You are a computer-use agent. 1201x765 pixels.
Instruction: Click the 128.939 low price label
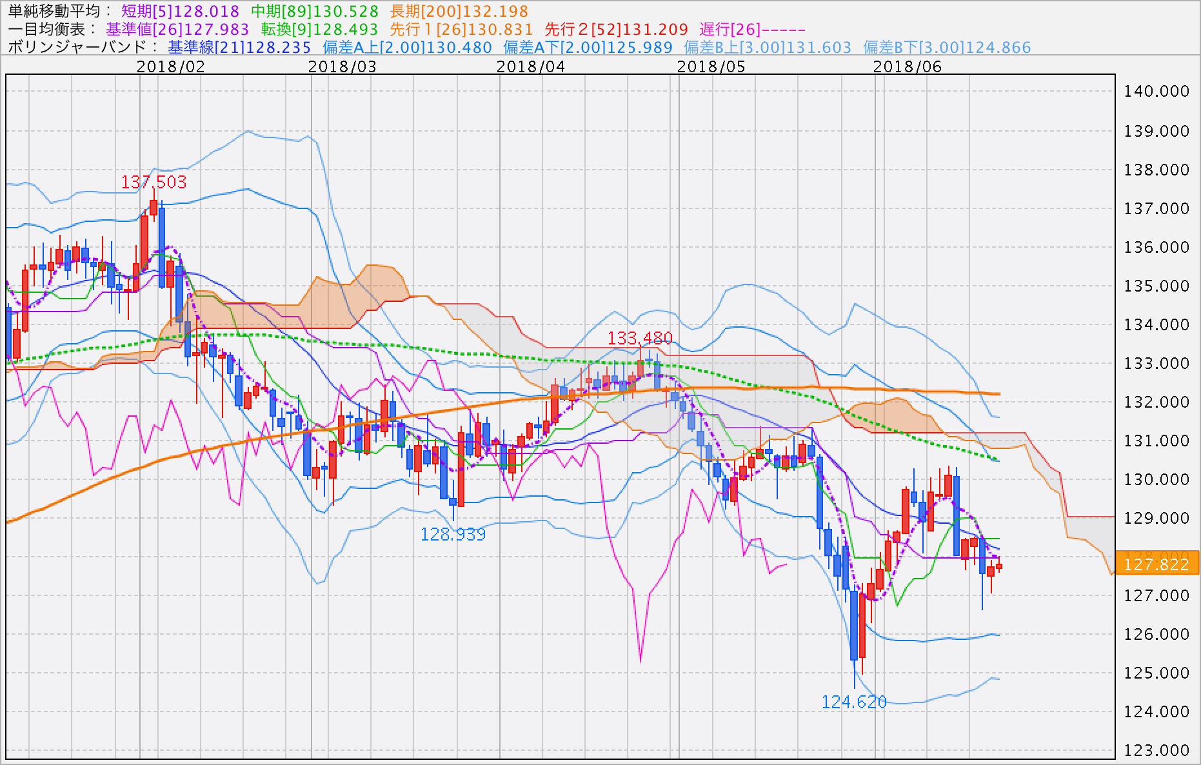[453, 534]
